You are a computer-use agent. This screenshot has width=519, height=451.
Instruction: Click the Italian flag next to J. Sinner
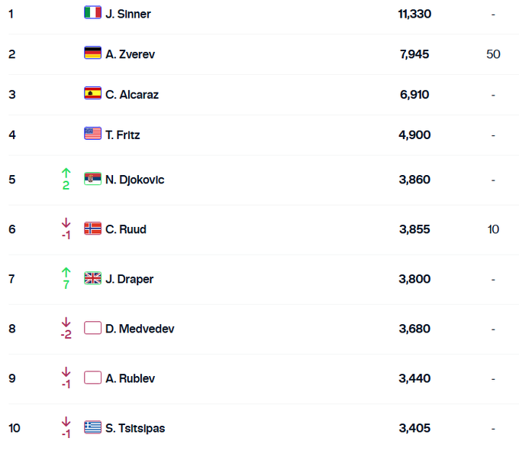(92, 13)
